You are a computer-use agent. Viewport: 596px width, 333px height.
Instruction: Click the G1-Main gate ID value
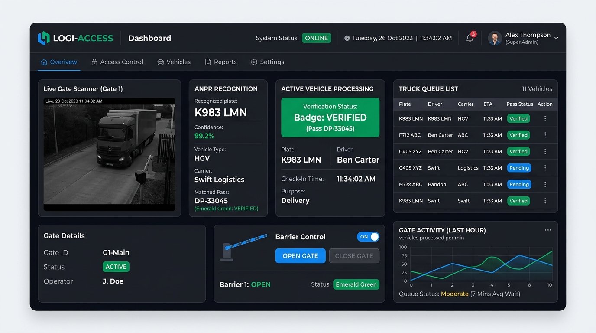tap(116, 253)
